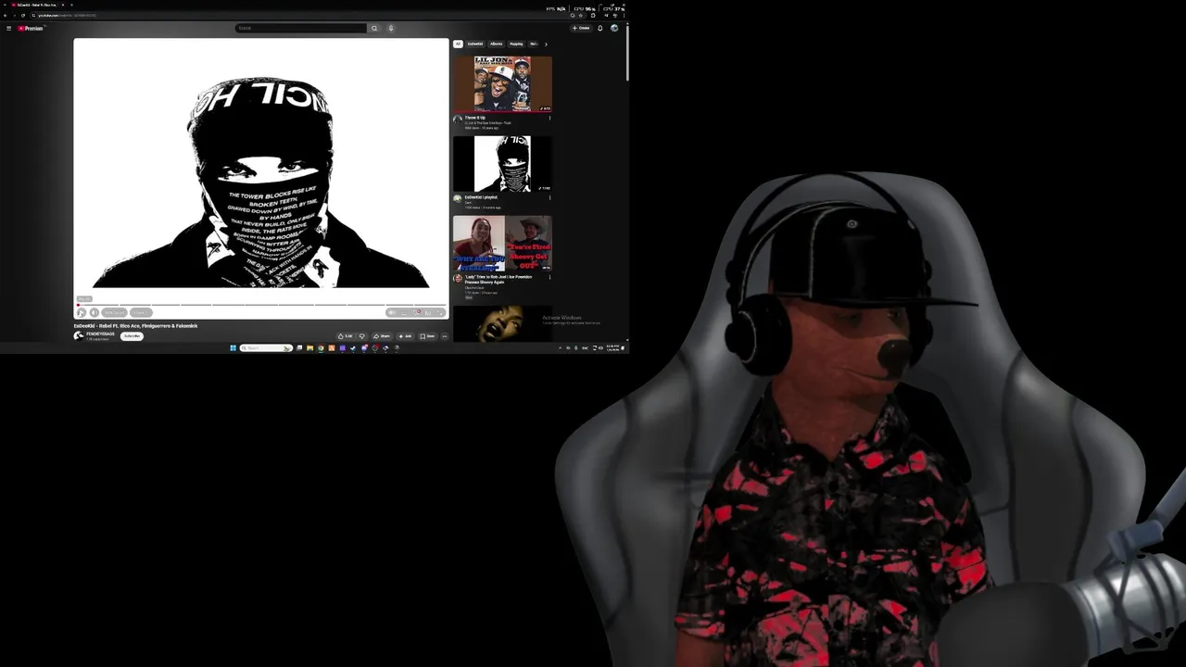The image size is (1186, 667).
Task: Dislike the video with thumbs down
Action: (361, 336)
